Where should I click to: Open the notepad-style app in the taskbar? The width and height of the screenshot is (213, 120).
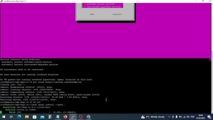click(58, 117)
